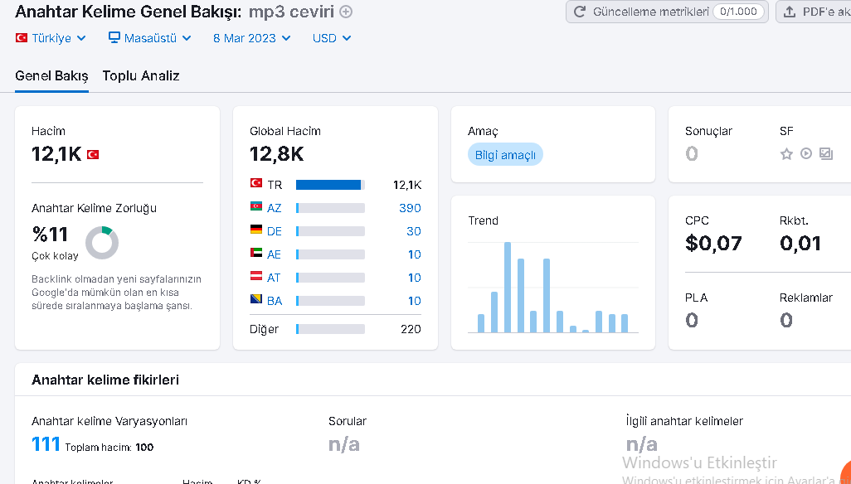Viewport: 851px width, 484px height.
Task: Click the $0,07 CPC value
Action: point(713,244)
